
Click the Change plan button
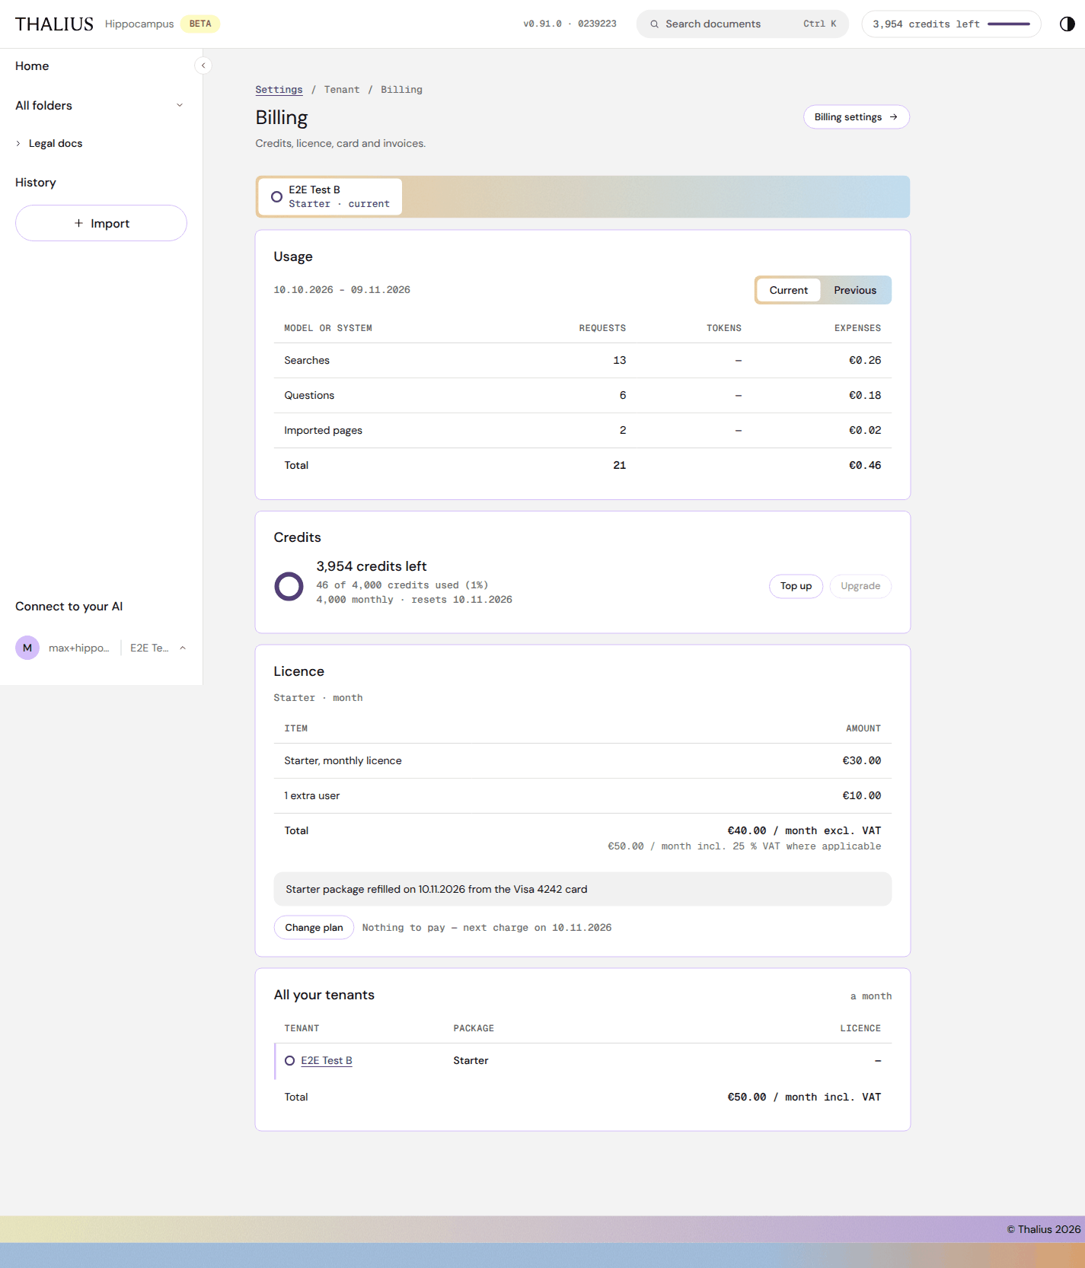tap(314, 927)
